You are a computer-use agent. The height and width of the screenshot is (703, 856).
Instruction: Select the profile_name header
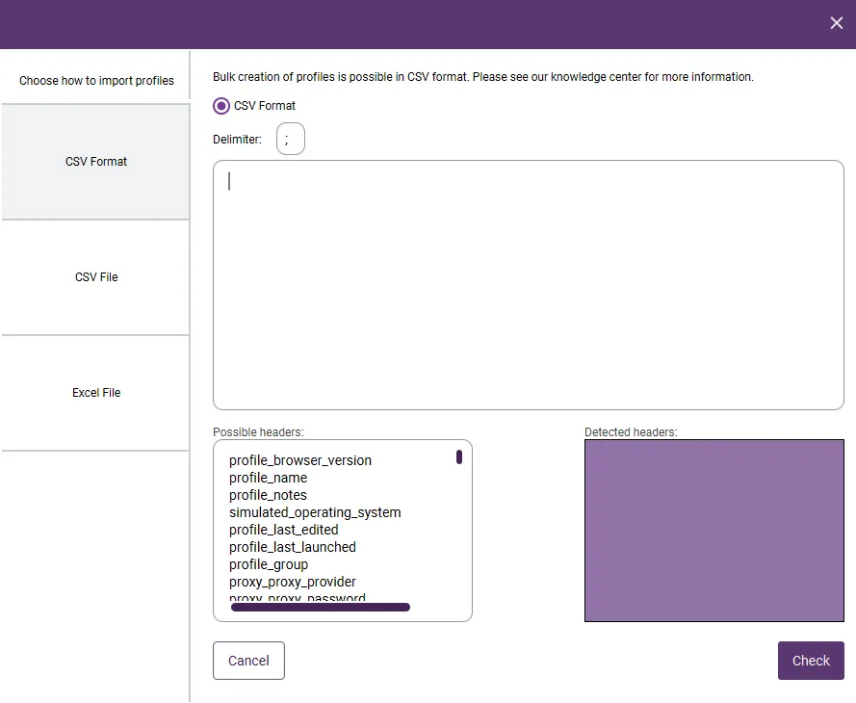(x=268, y=477)
